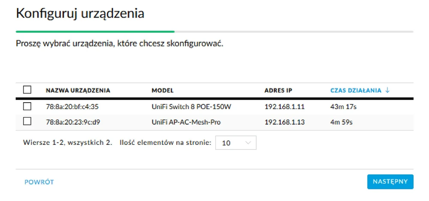Click the Czas działania column header text
The height and width of the screenshot is (201, 429).
point(356,91)
